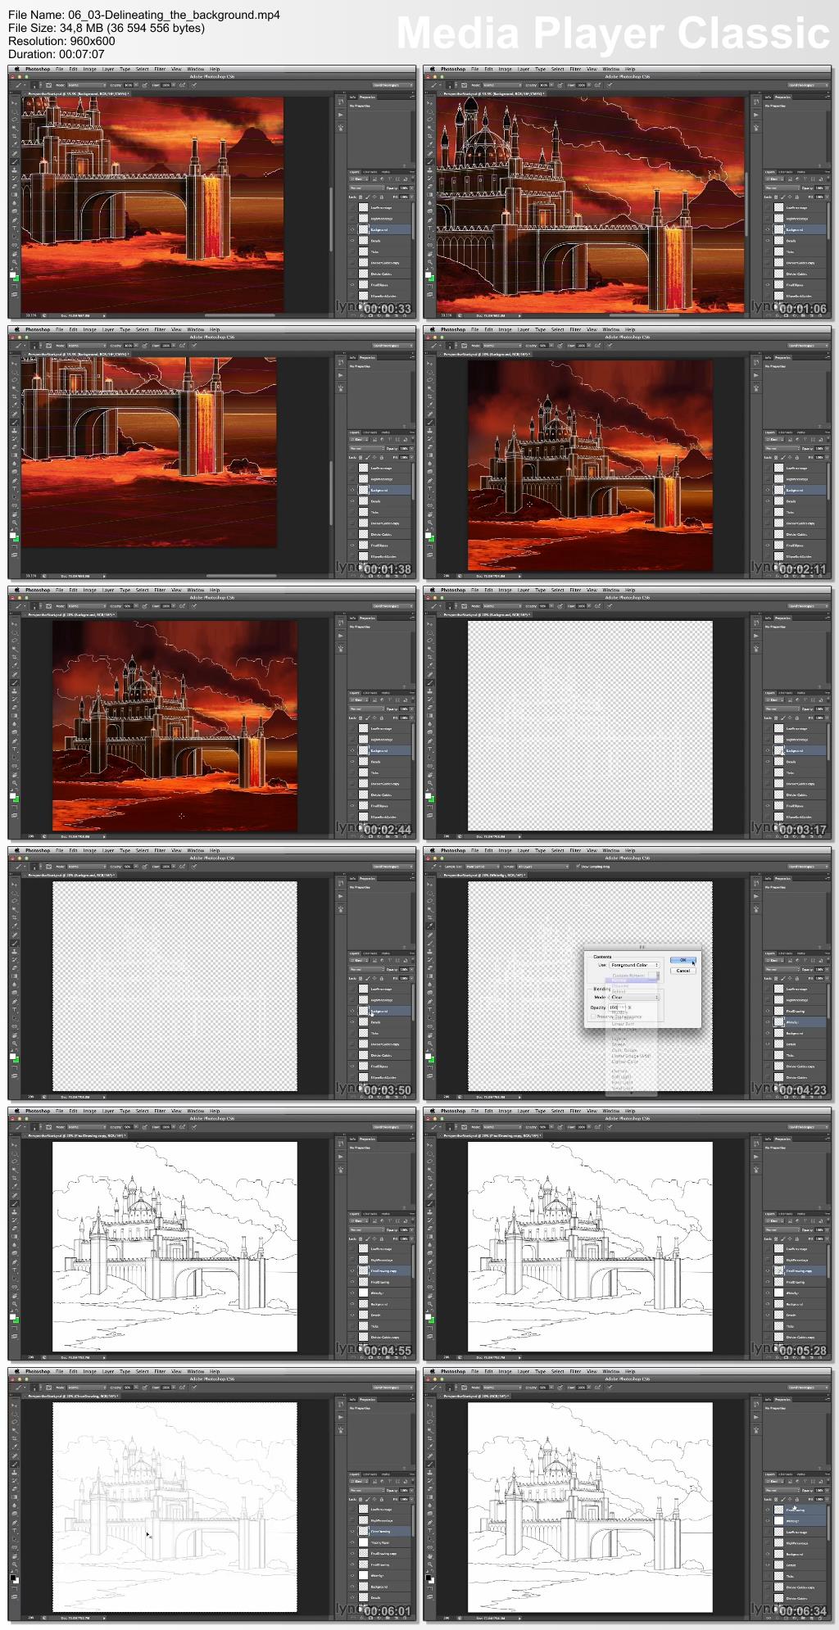839x1630 pixels.
Task: Toggle Brush panel icon in 00:00:33 options bar
Action: (x=48, y=85)
